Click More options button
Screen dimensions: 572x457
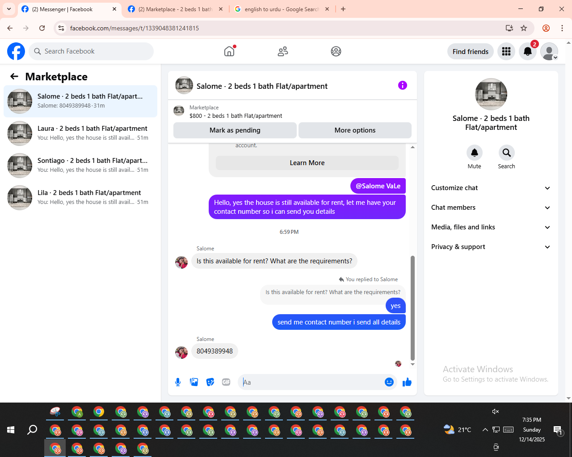[x=355, y=130]
